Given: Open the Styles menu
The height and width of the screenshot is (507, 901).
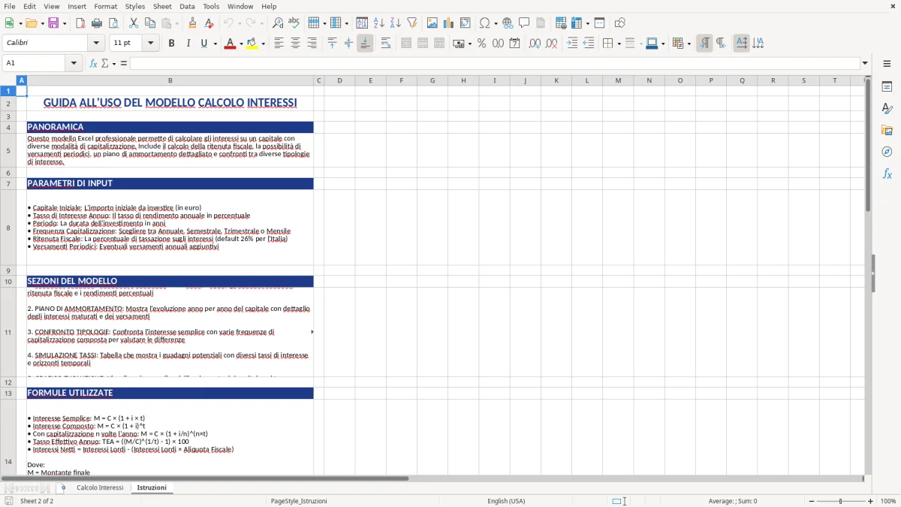Looking at the screenshot, I should (135, 6).
